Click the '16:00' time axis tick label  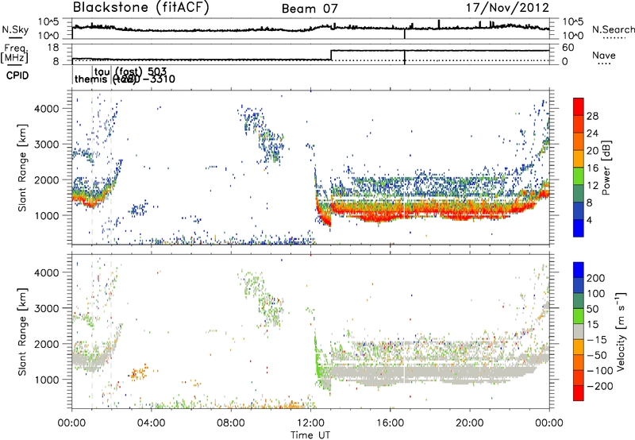click(390, 423)
